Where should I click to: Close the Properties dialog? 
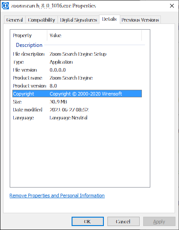click(172, 6)
